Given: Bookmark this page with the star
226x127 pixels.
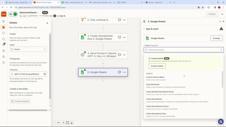Looking at the screenshot, I should (203, 7).
